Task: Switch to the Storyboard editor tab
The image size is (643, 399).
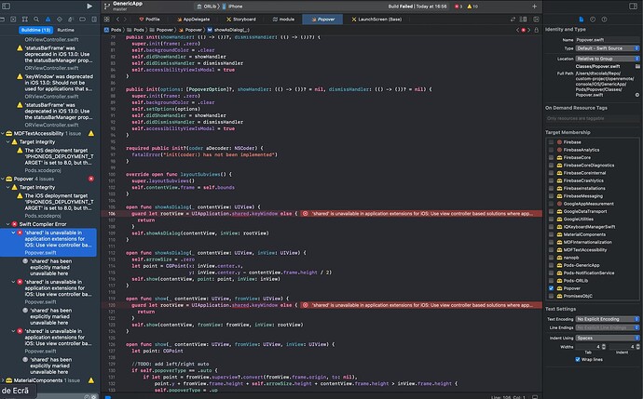Action: point(245,18)
